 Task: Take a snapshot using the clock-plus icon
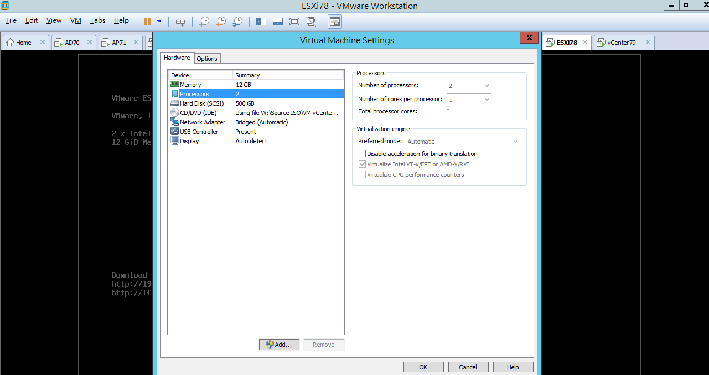[204, 21]
